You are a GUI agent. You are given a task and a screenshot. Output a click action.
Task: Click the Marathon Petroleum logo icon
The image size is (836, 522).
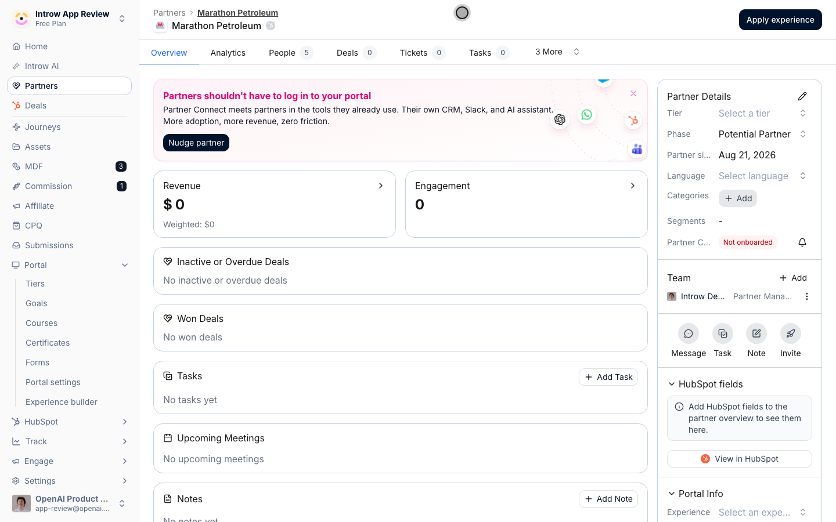160,26
